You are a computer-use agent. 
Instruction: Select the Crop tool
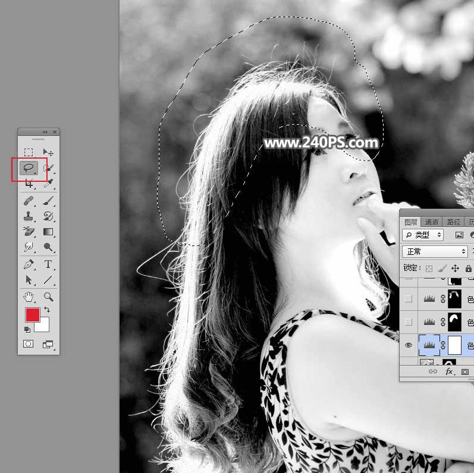tap(29, 184)
